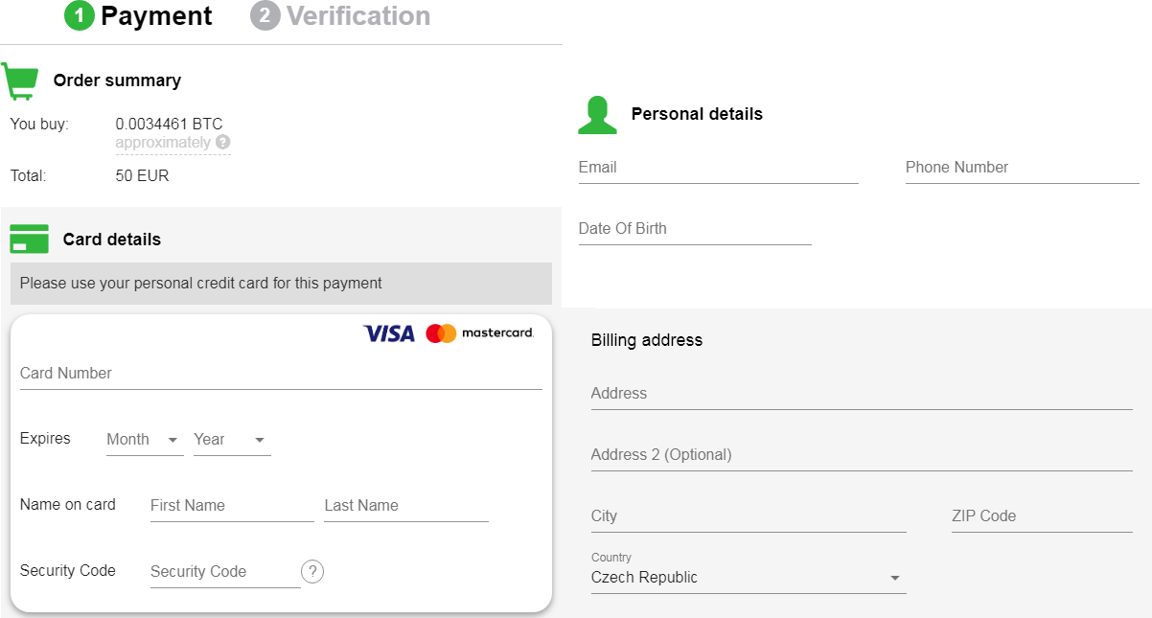The width and height of the screenshot is (1152, 618).
Task: Click the Security Code help icon
Action: 312,571
